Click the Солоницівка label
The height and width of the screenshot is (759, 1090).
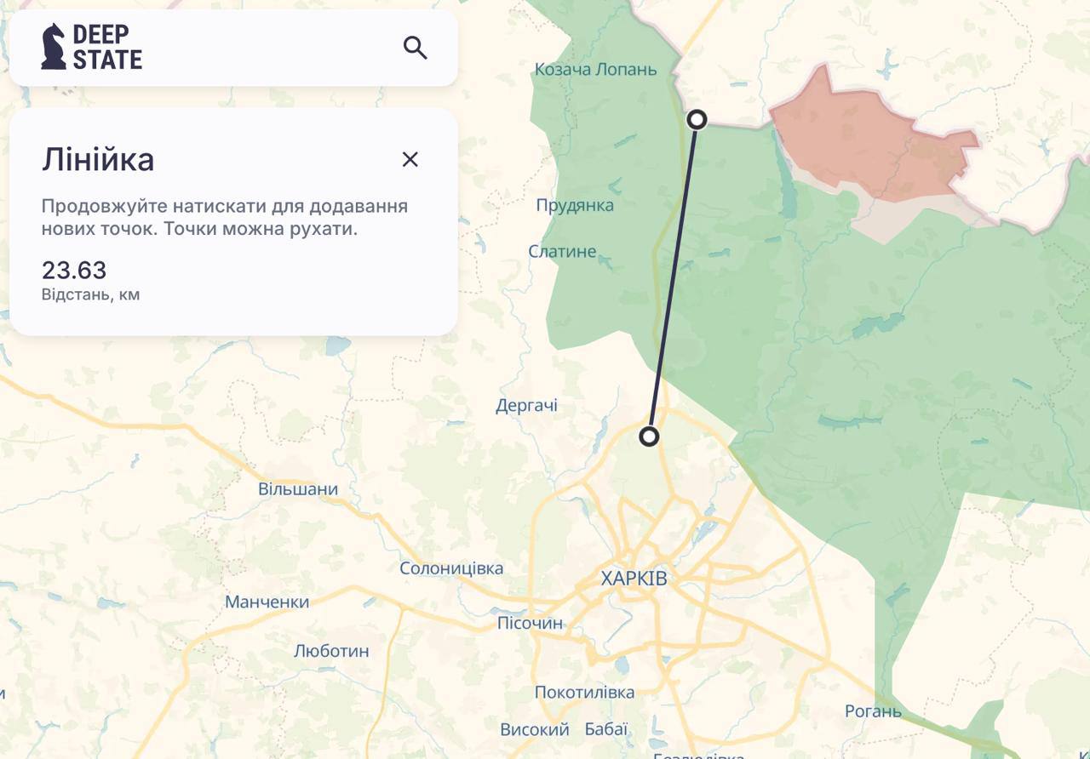(451, 568)
